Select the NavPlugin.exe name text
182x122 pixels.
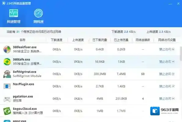click(x=24, y=84)
